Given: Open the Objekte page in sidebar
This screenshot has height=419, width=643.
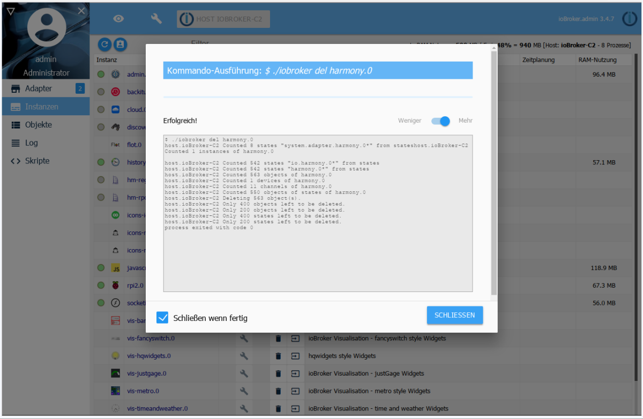Looking at the screenshot, I should click(46, 125).
